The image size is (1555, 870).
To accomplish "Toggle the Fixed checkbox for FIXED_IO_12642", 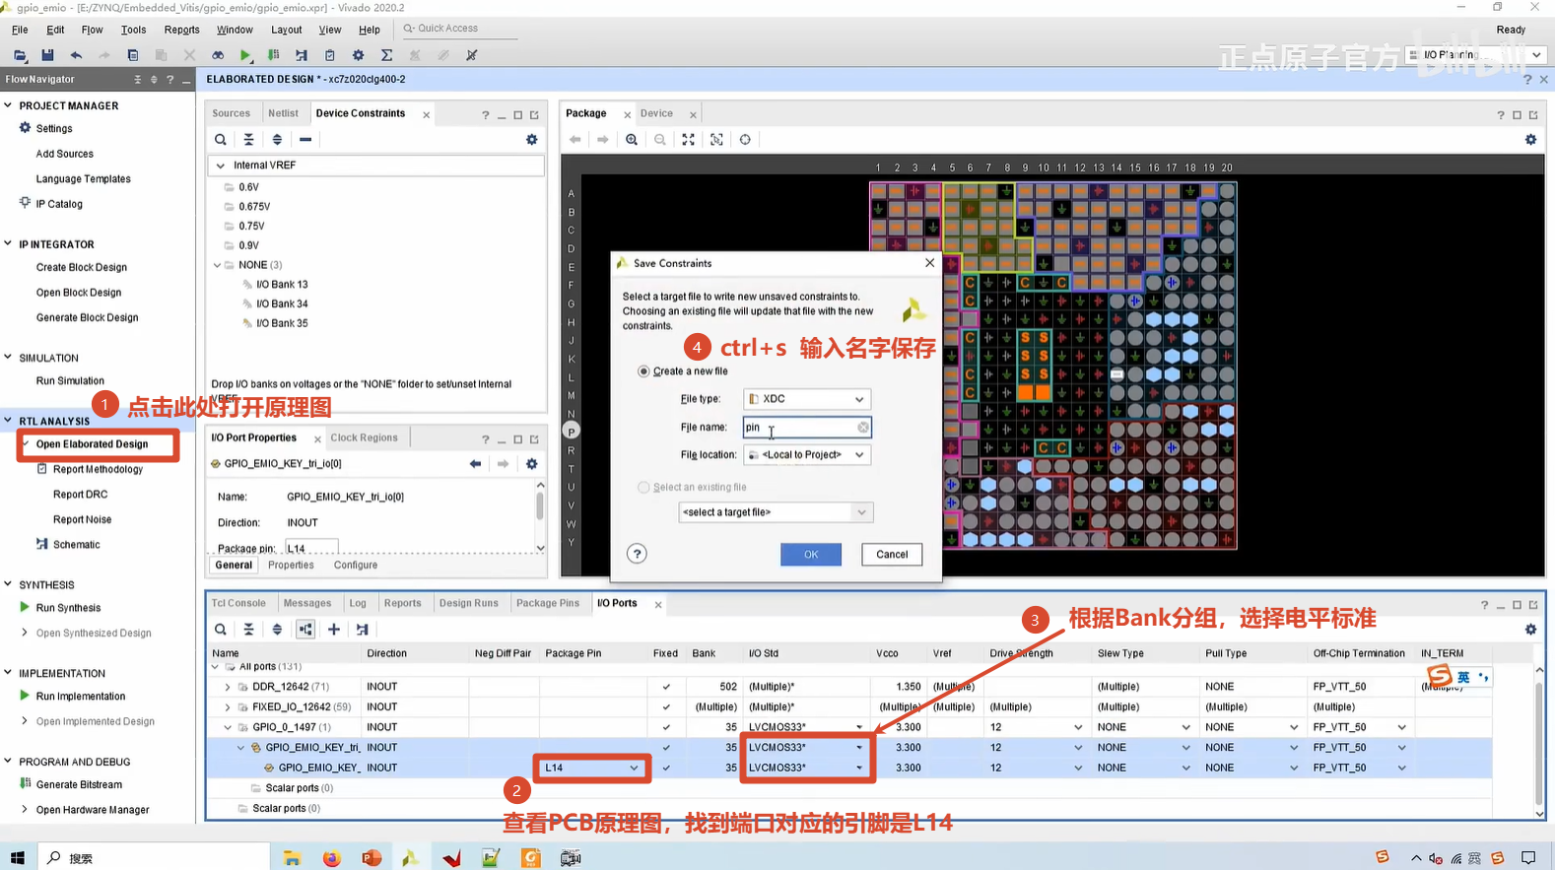I will tap(666, 707).
